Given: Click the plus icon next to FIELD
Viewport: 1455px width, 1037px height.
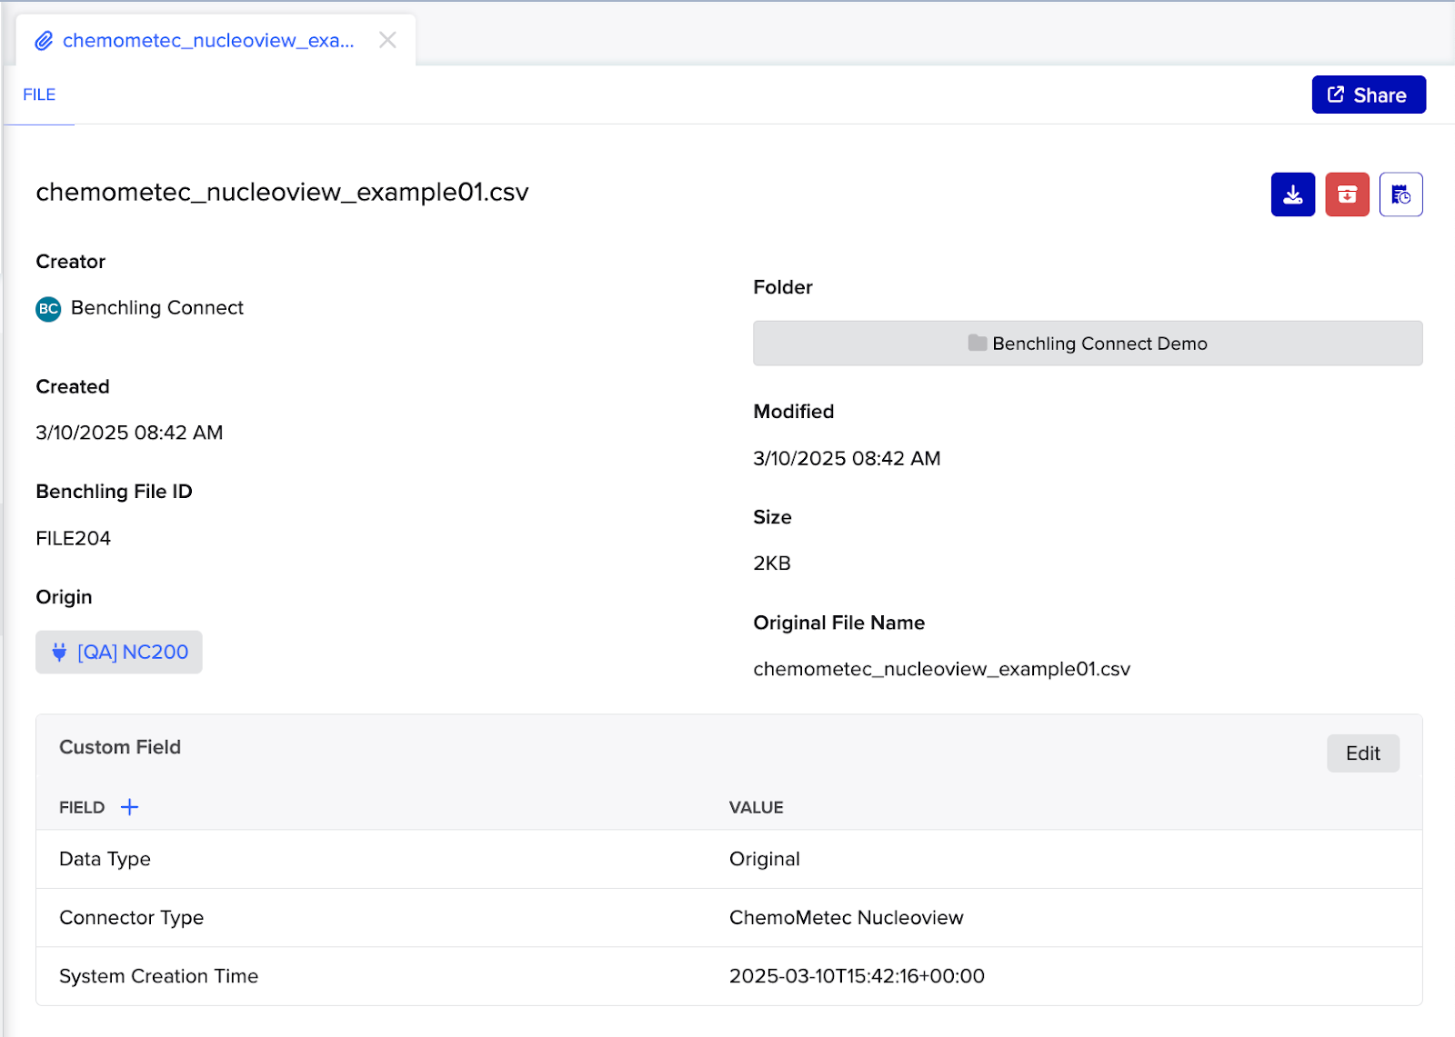Looking at the screenshot, I should point(130,807).
